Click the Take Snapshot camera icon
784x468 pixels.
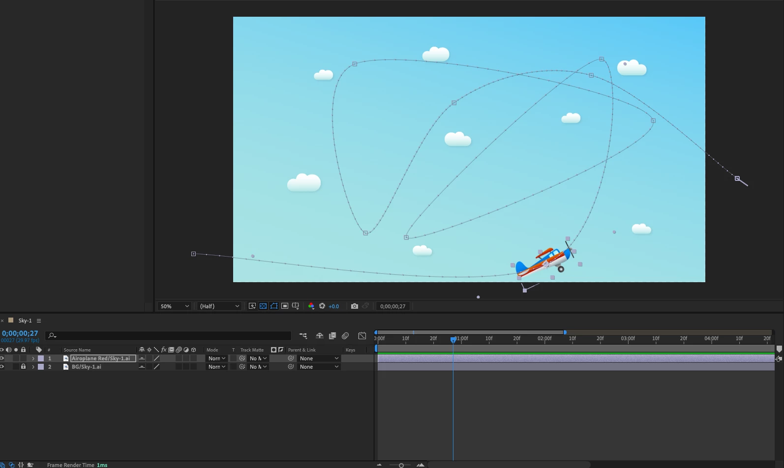[355, 306]
